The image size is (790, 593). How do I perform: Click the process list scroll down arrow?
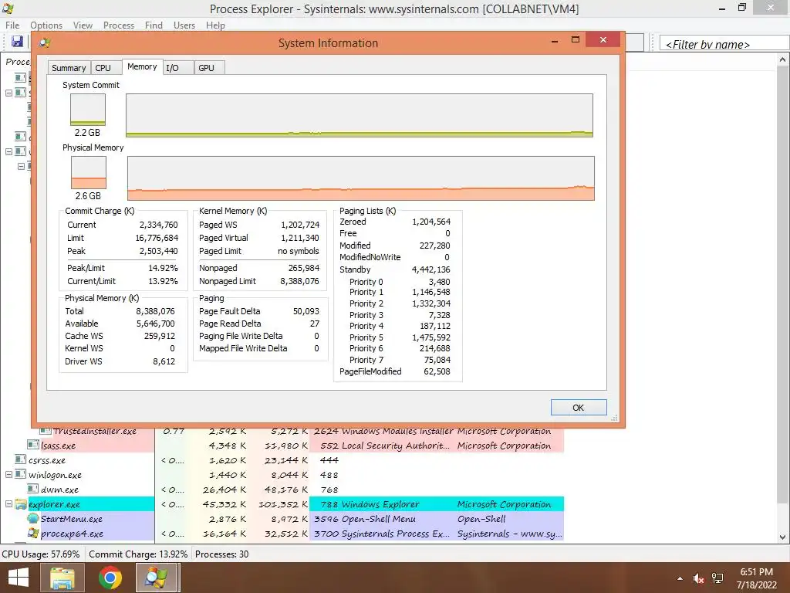[782, 537]
